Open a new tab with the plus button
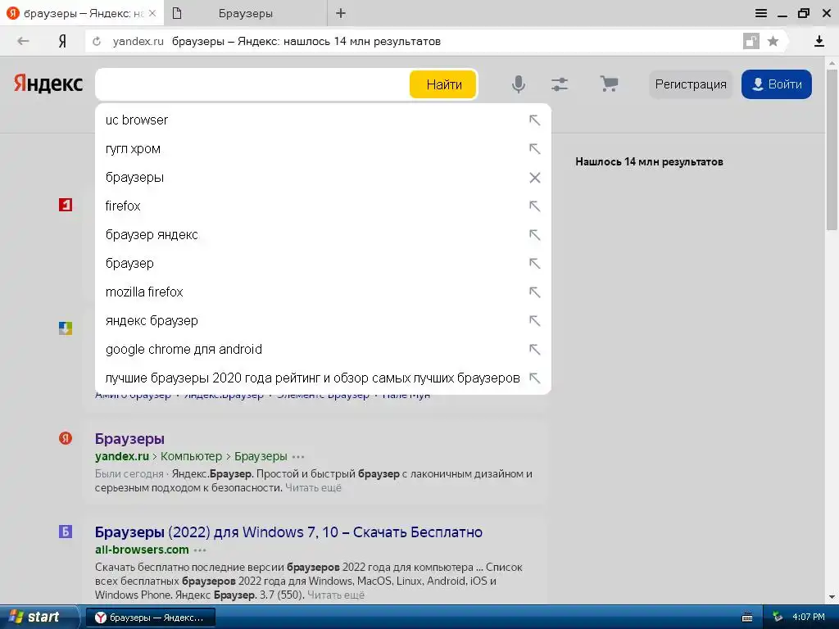The image size is (839, 629). point(341,13)
